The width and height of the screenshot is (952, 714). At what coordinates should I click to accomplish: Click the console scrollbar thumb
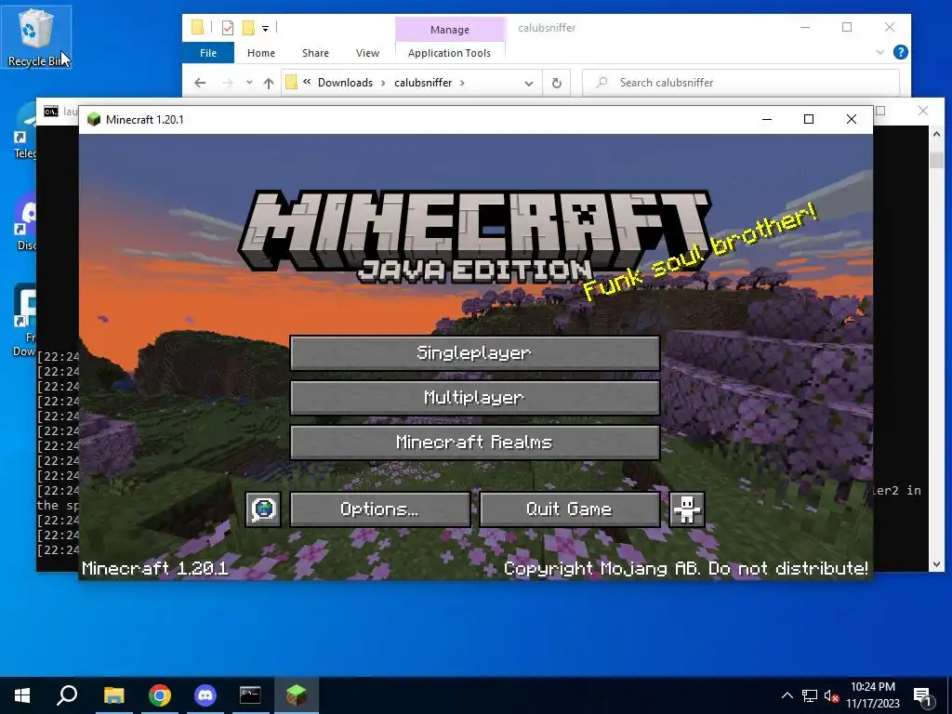(936, 160)
